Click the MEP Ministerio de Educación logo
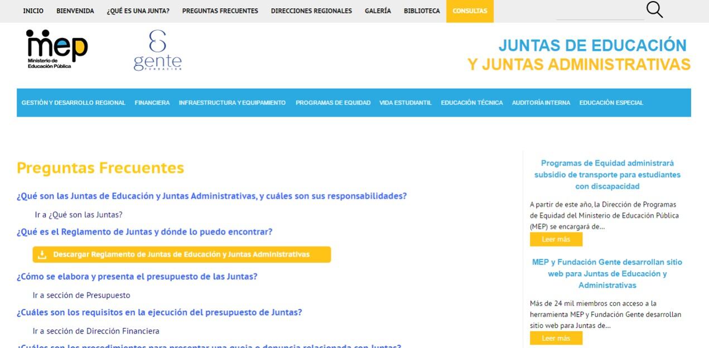The height and width of the screenshot is (348, 709). coord(57,49)
